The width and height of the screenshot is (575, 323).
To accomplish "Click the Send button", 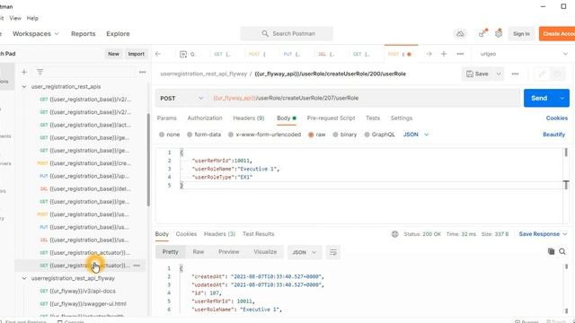I will (539, 98).
